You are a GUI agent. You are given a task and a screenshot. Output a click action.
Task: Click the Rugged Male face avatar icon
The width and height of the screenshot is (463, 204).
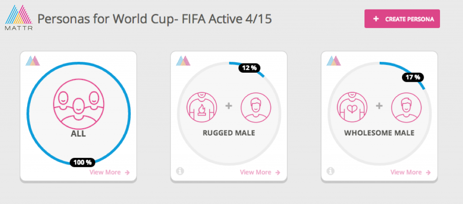[256, 108]
